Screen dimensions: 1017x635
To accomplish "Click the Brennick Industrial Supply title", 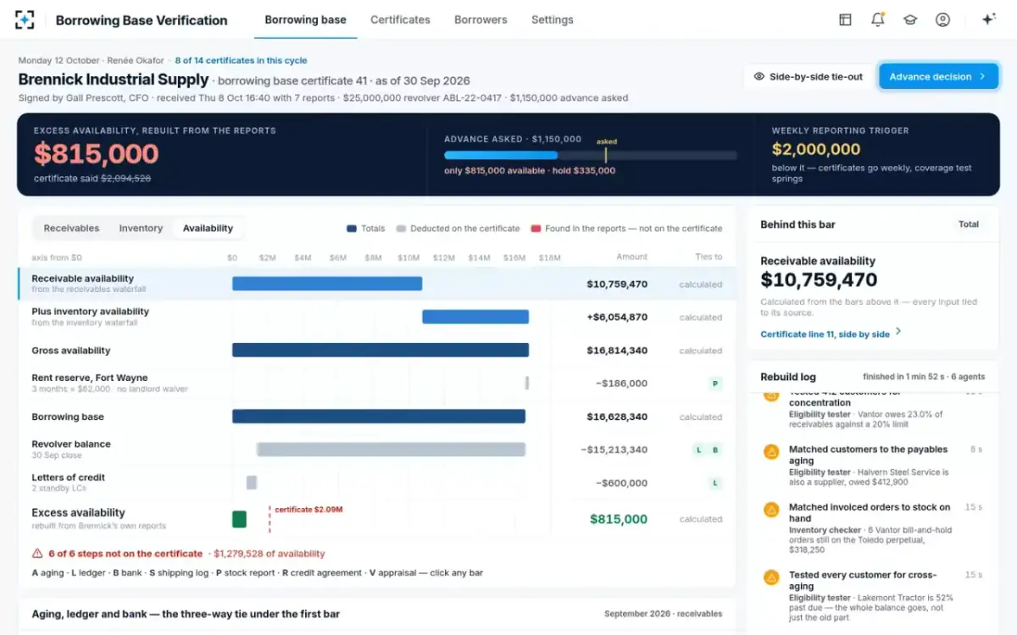I will [114, 80].
